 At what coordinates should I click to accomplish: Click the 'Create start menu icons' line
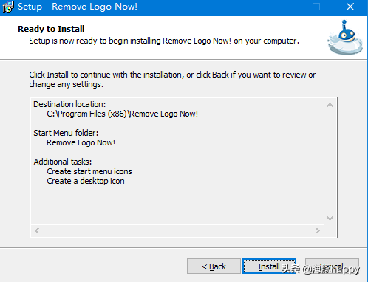[89, 171]
